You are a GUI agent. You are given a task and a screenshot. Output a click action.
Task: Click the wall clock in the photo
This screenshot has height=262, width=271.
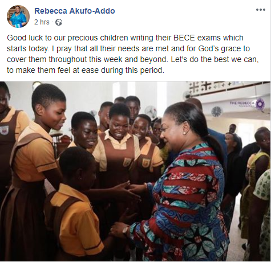[217, 112]
